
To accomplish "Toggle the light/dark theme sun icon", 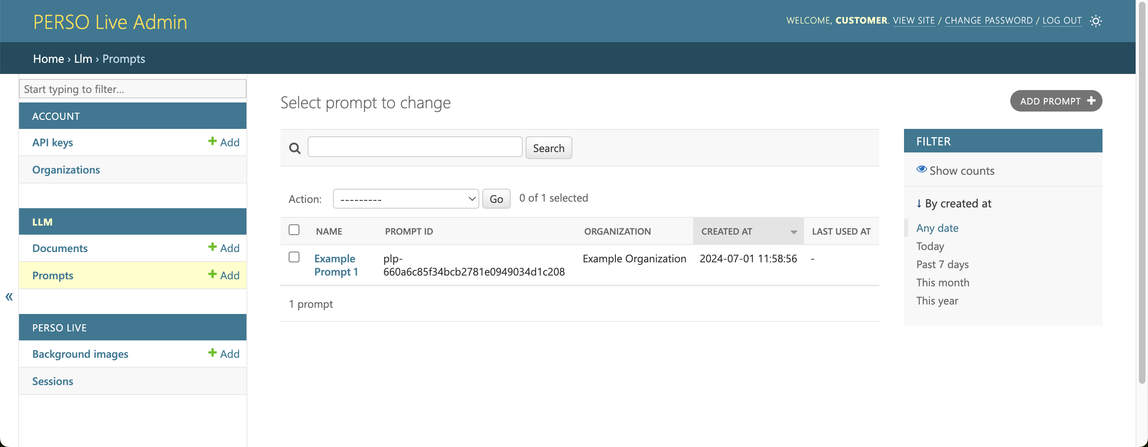I will click(x=1095, y=21).
